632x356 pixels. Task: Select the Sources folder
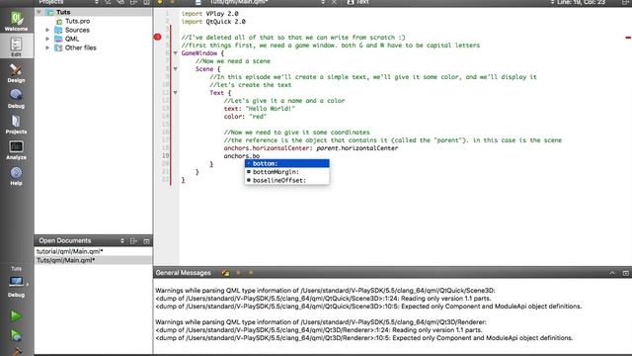point(77,30)
